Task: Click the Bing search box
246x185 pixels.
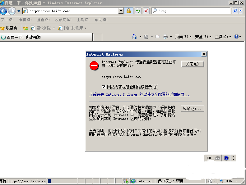Action: point(191,11)
